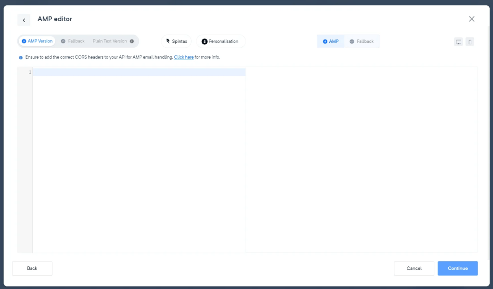Open the Fallback editor tab

click(73, 41)
